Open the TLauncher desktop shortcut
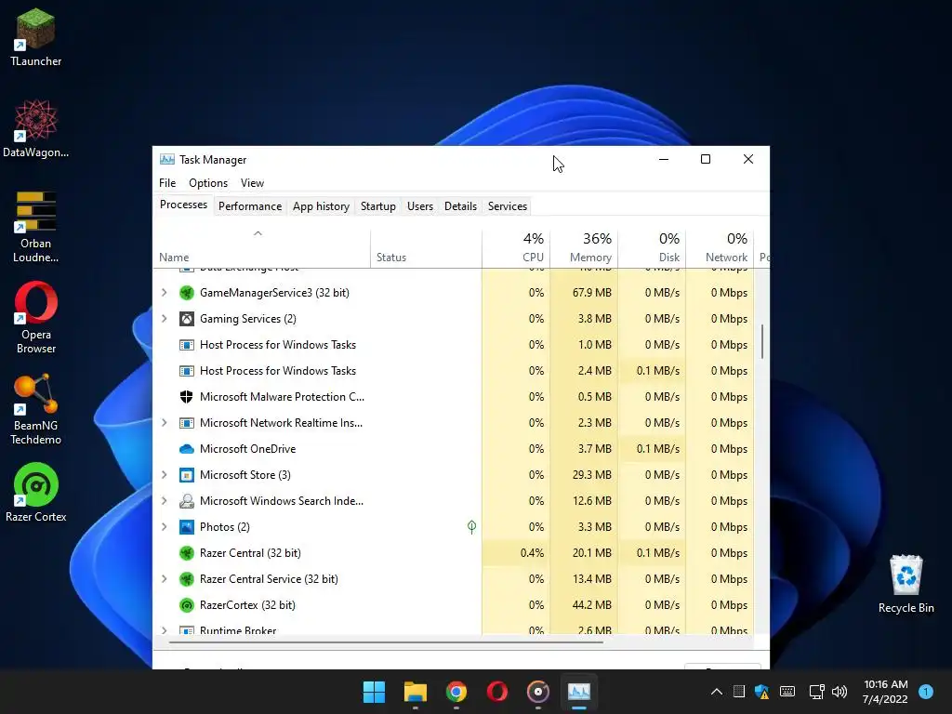This screenshot has width=952, height=714. click(x=36, y=37)
